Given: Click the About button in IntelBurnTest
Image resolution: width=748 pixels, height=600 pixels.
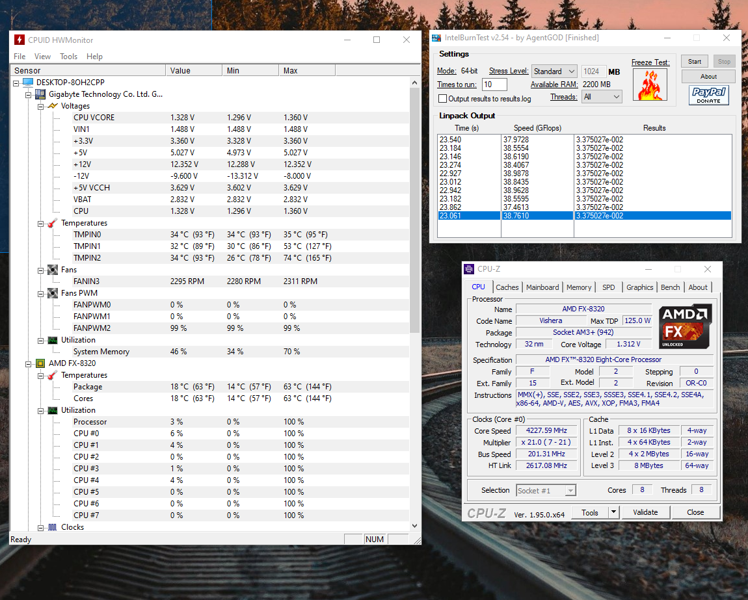Looking at the screenshot, I should (708, 76).
